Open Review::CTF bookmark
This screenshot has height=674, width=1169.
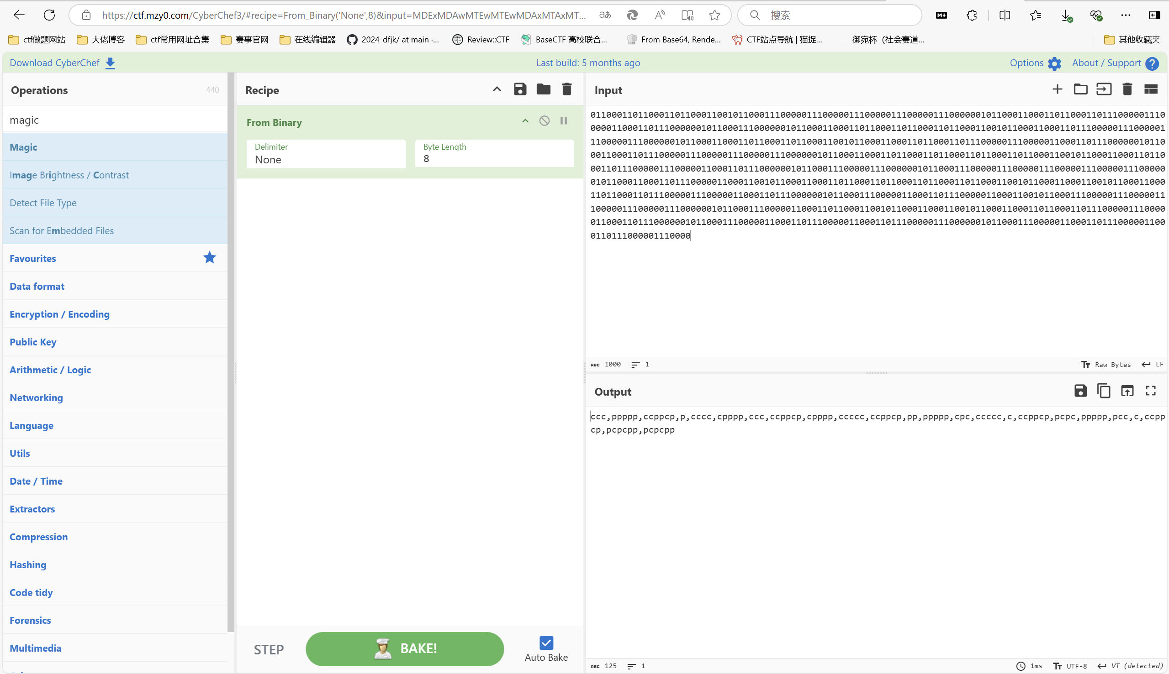(x=481, y=39)
